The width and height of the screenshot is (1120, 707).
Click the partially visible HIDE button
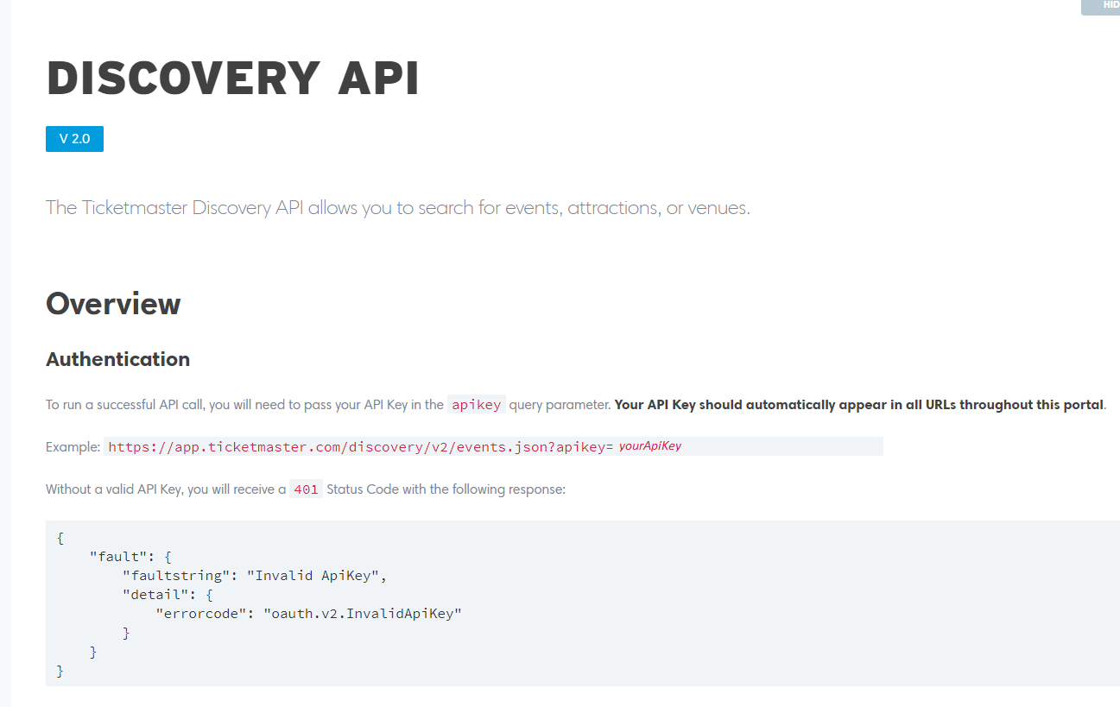coord(1101,7)
